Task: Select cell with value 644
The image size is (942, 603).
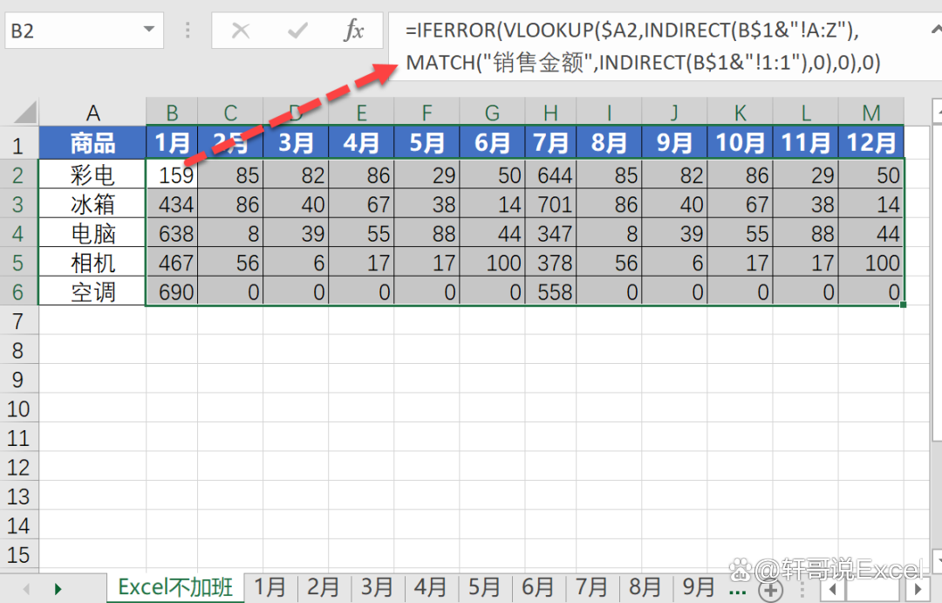Action: [x=550, y=175]
